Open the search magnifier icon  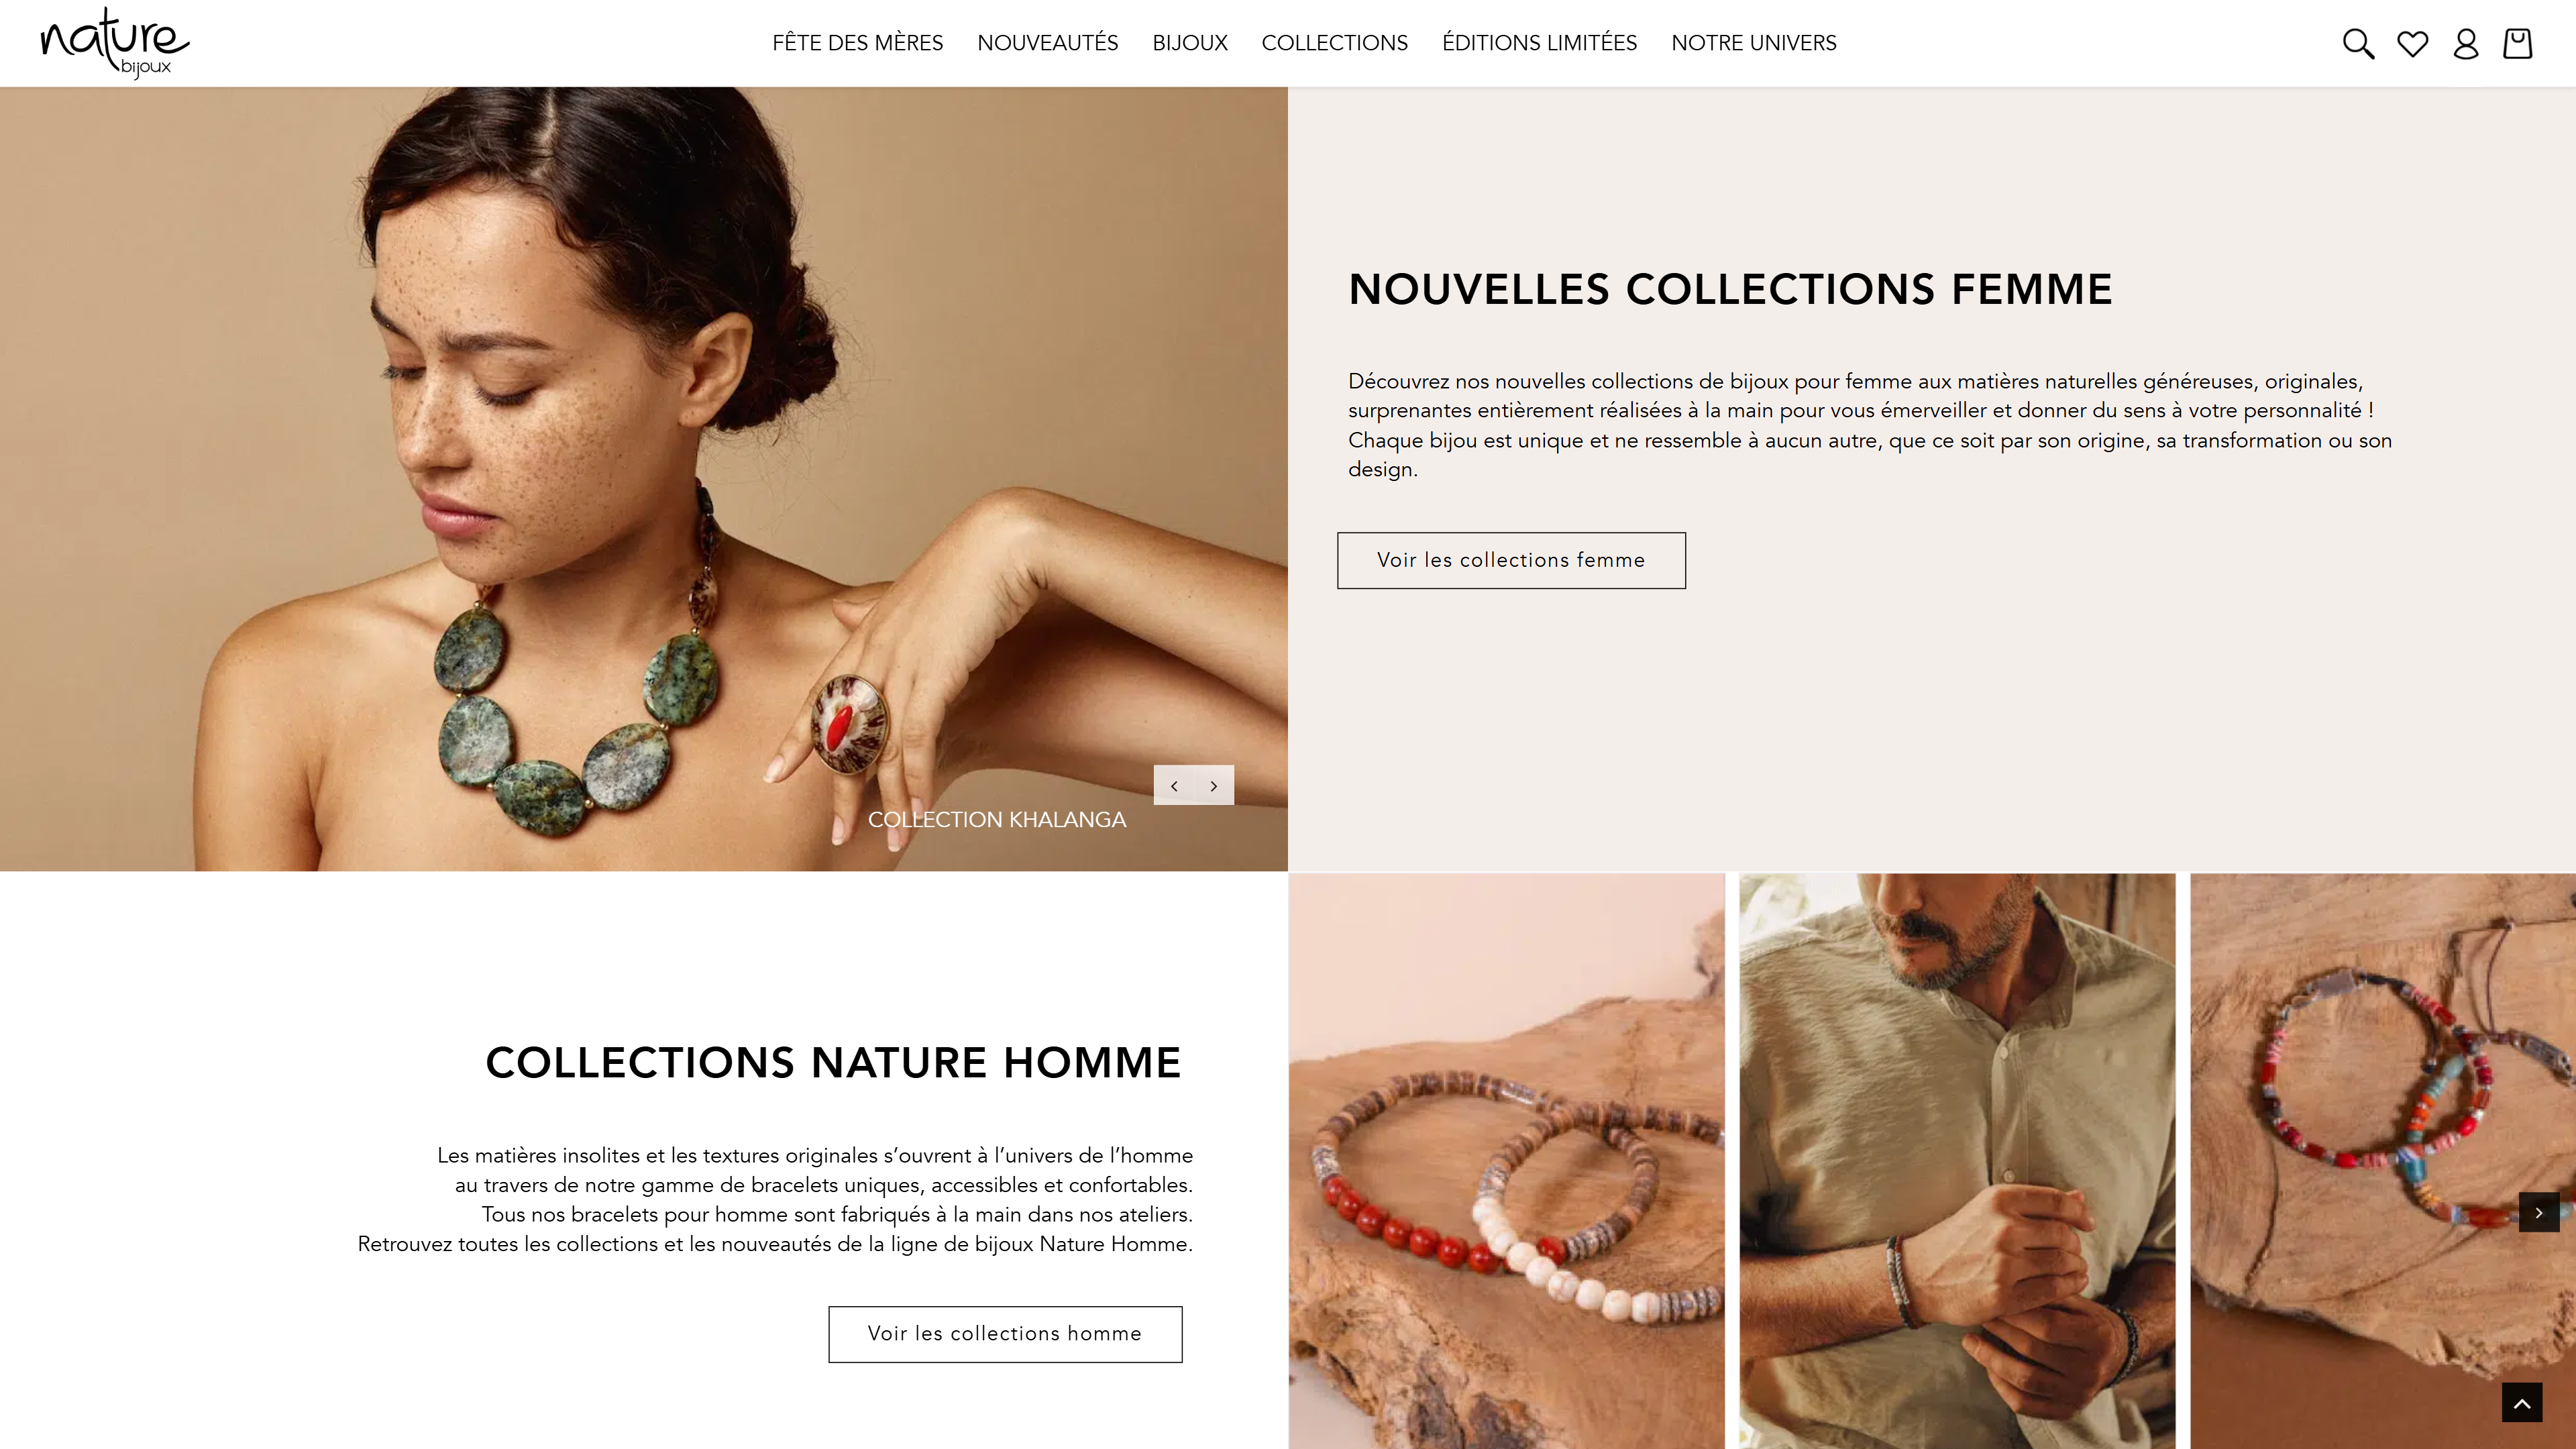point(2358,44)
